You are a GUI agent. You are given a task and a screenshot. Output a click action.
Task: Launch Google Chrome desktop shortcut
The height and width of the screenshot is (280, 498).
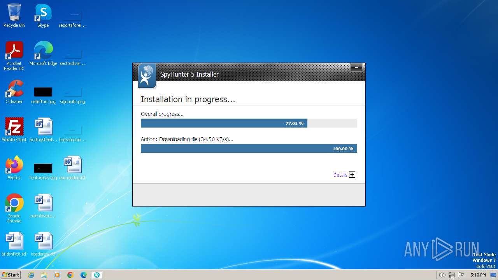[14, 209]
